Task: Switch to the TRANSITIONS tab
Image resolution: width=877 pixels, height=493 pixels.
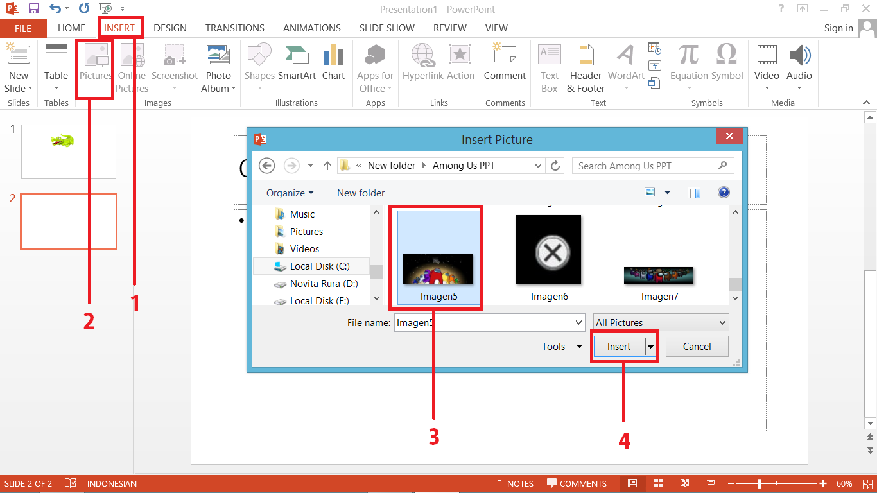Action: (x=235, y=28)
